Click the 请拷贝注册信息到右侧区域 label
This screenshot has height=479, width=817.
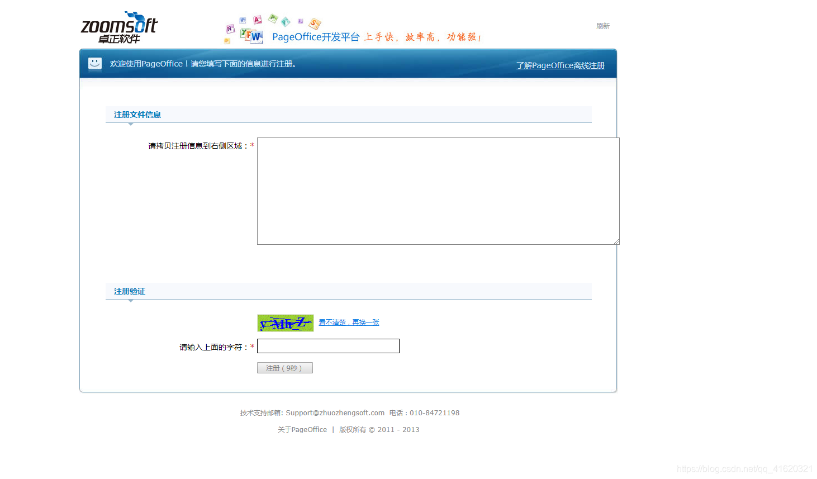coord(198,146)
